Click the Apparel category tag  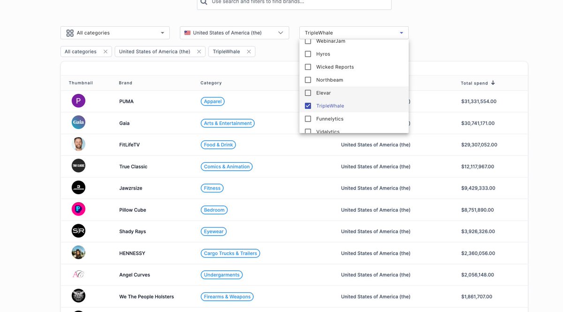pos(213,101)
